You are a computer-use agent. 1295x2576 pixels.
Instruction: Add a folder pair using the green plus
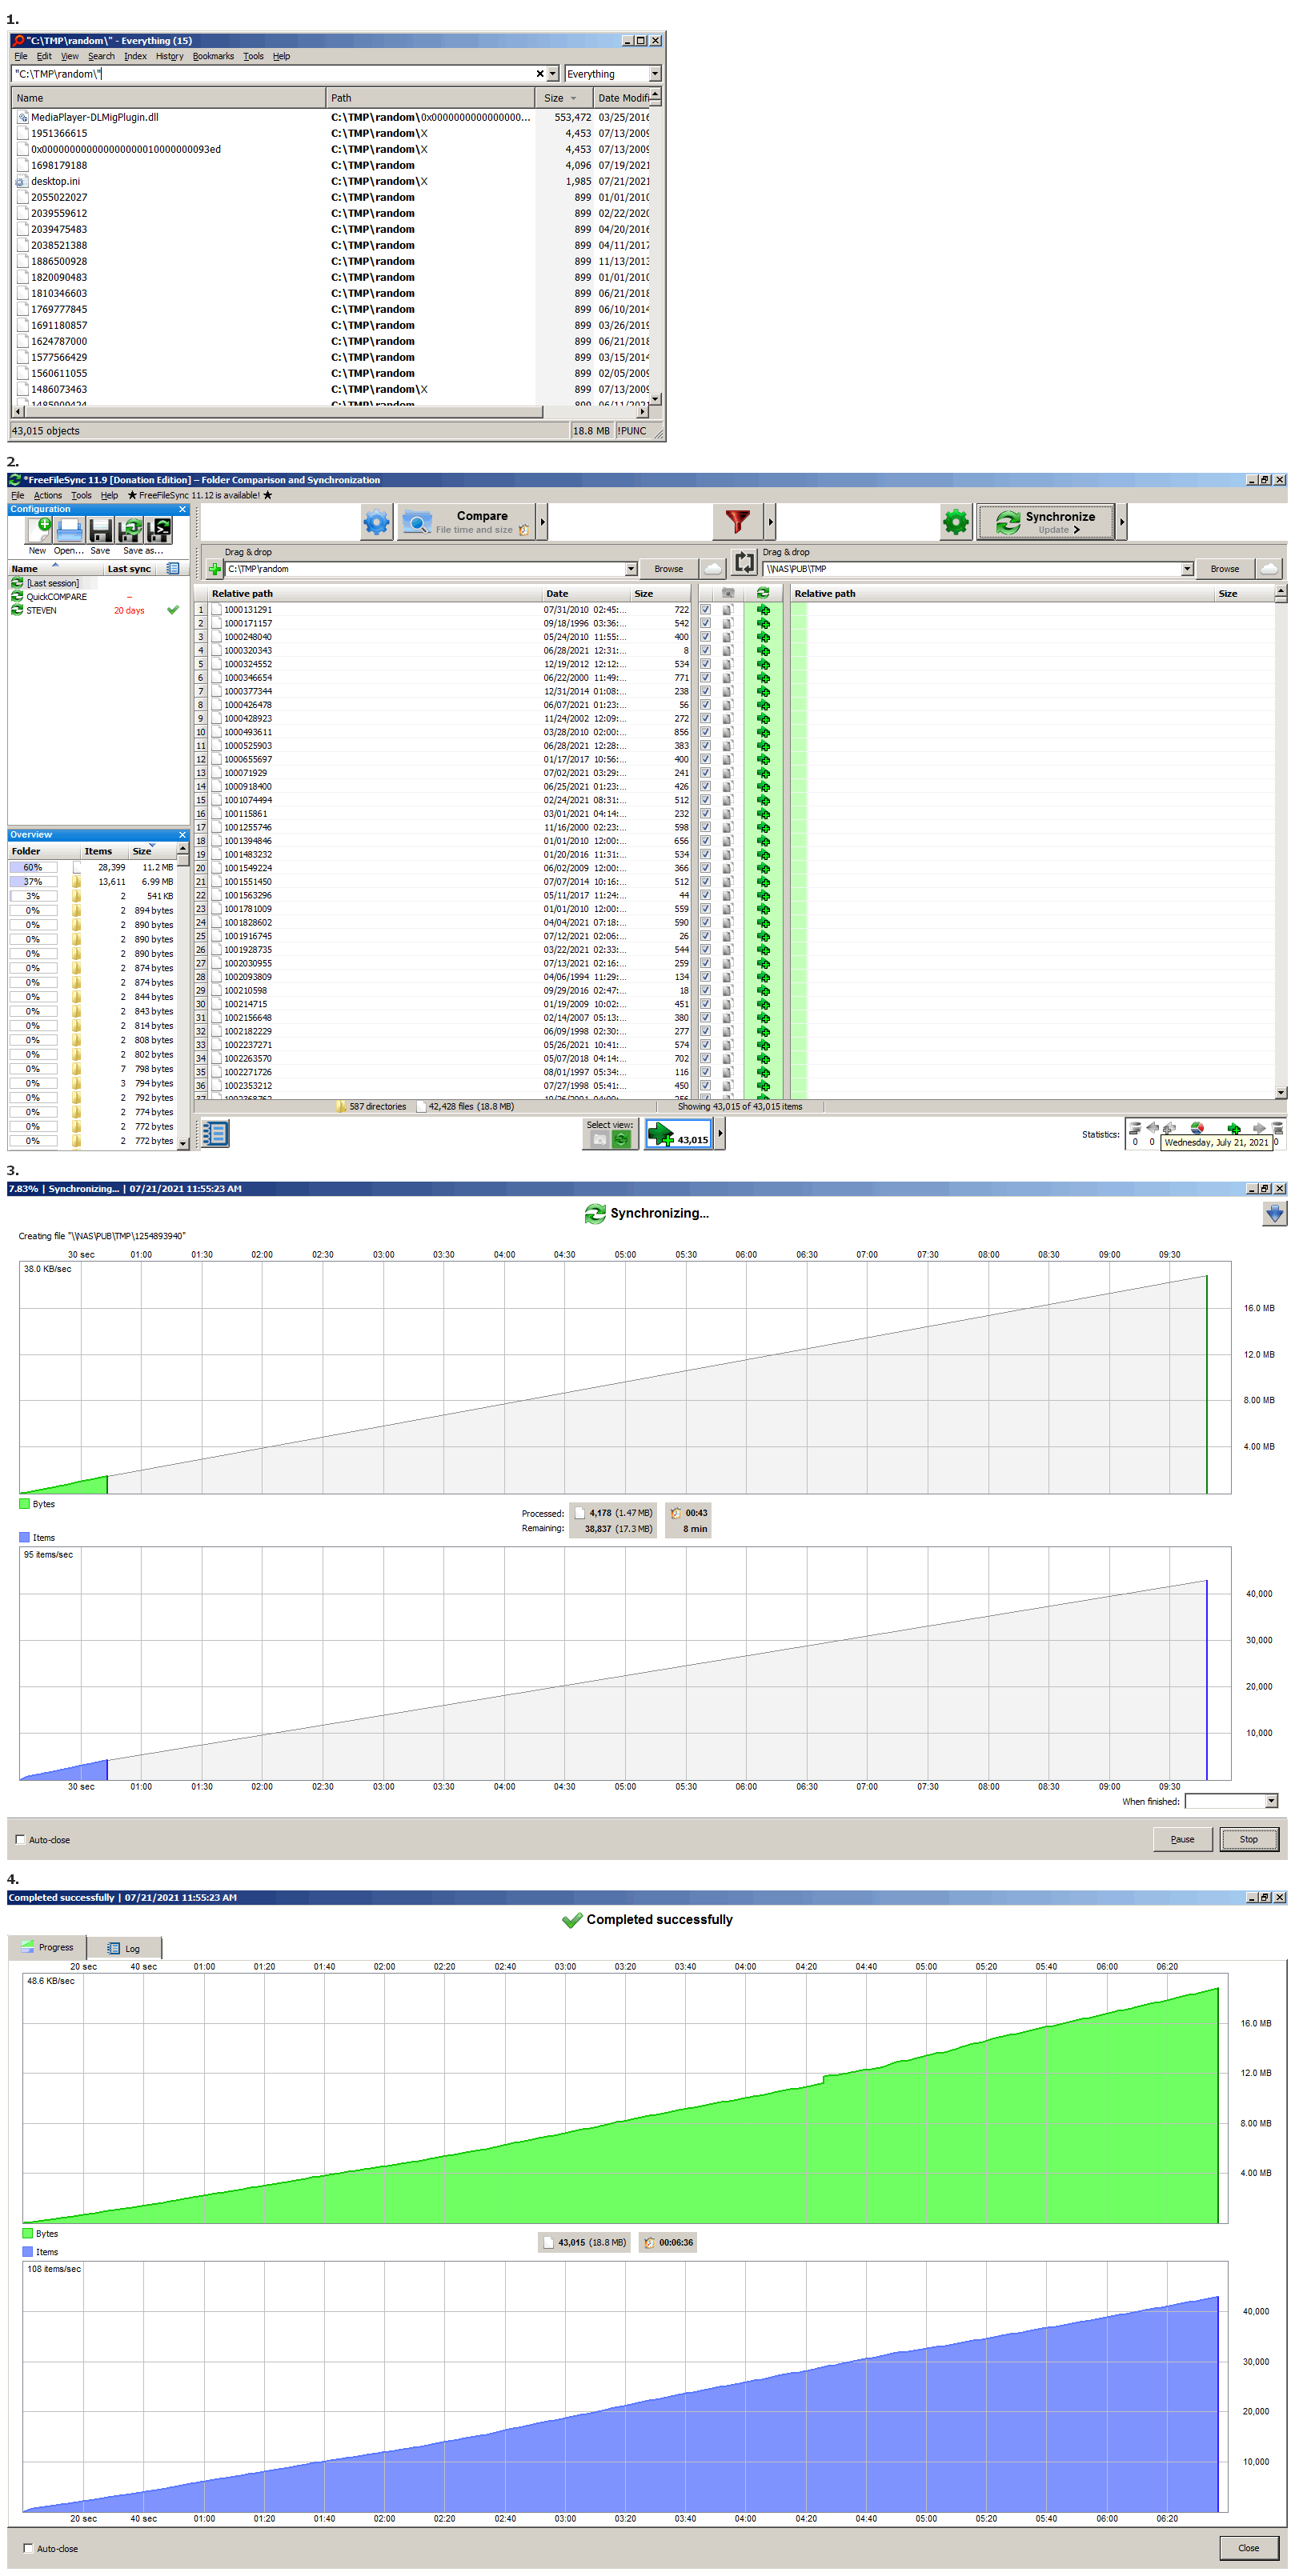214,570
